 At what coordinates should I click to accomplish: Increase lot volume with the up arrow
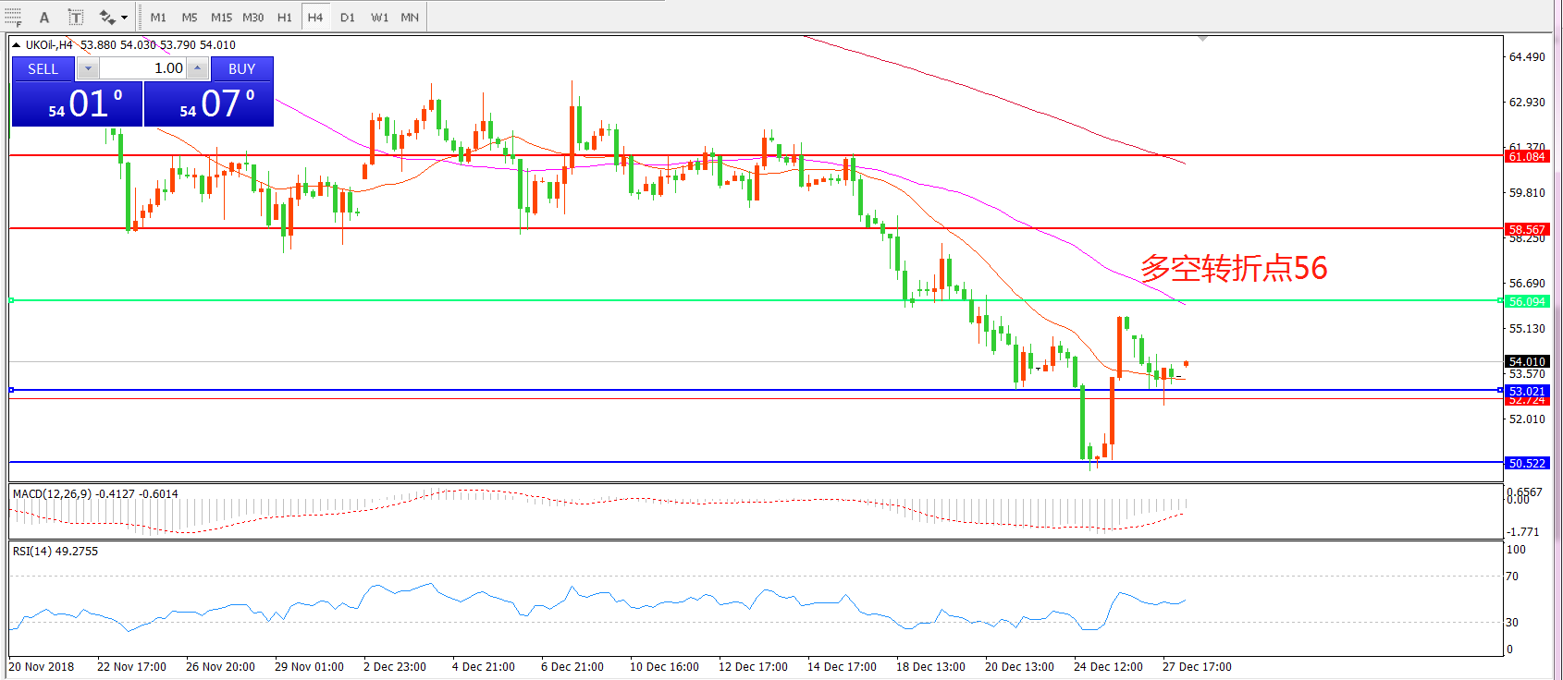(x=197, y=68)
